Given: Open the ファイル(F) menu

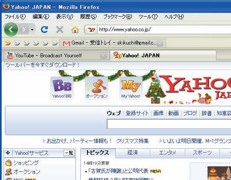Looking at the screenshot, I should coord(15,17).
